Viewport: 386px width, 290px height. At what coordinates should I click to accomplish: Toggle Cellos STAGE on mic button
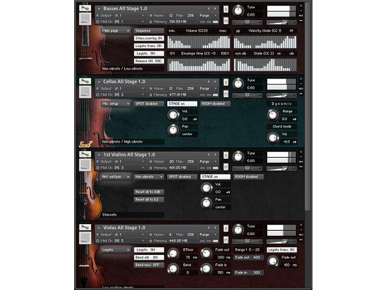(x=165, y=103)
